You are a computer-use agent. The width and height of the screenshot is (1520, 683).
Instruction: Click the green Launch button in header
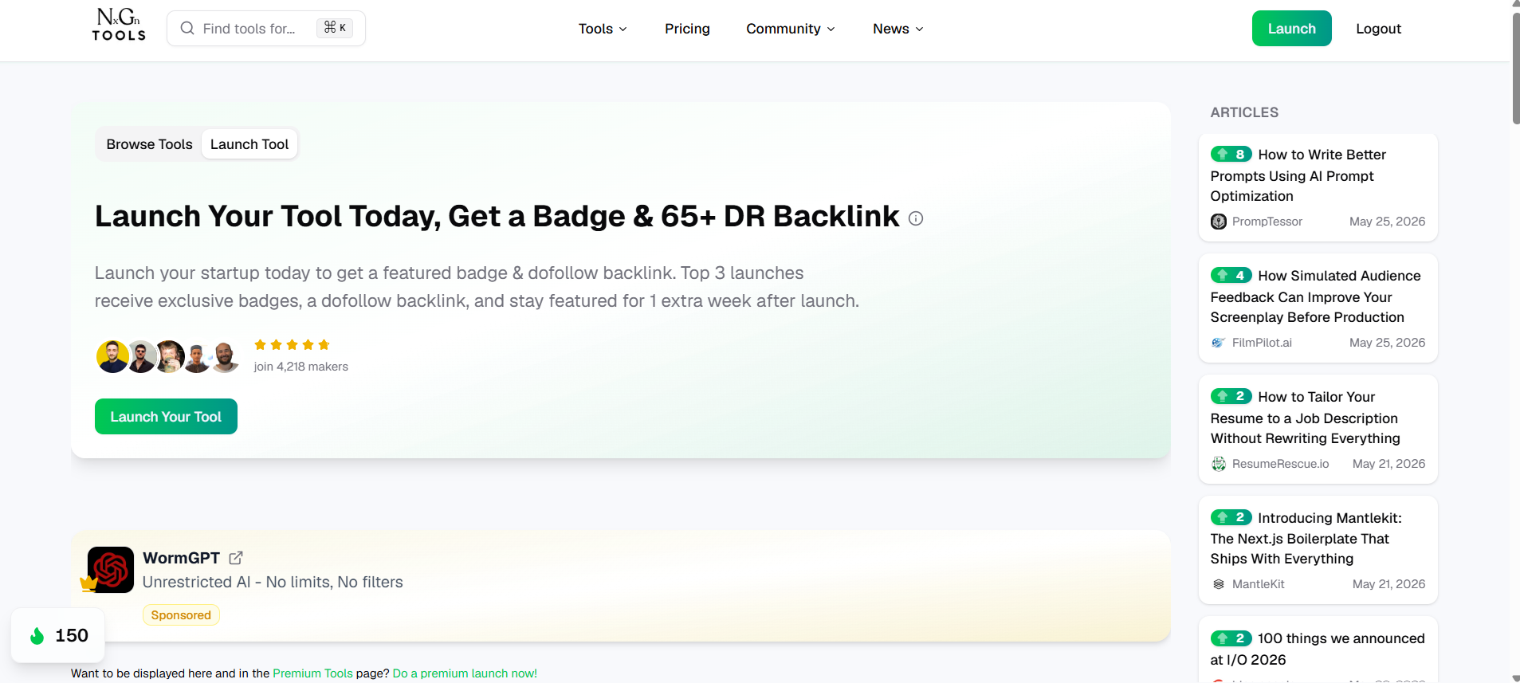coord(1291,29)
